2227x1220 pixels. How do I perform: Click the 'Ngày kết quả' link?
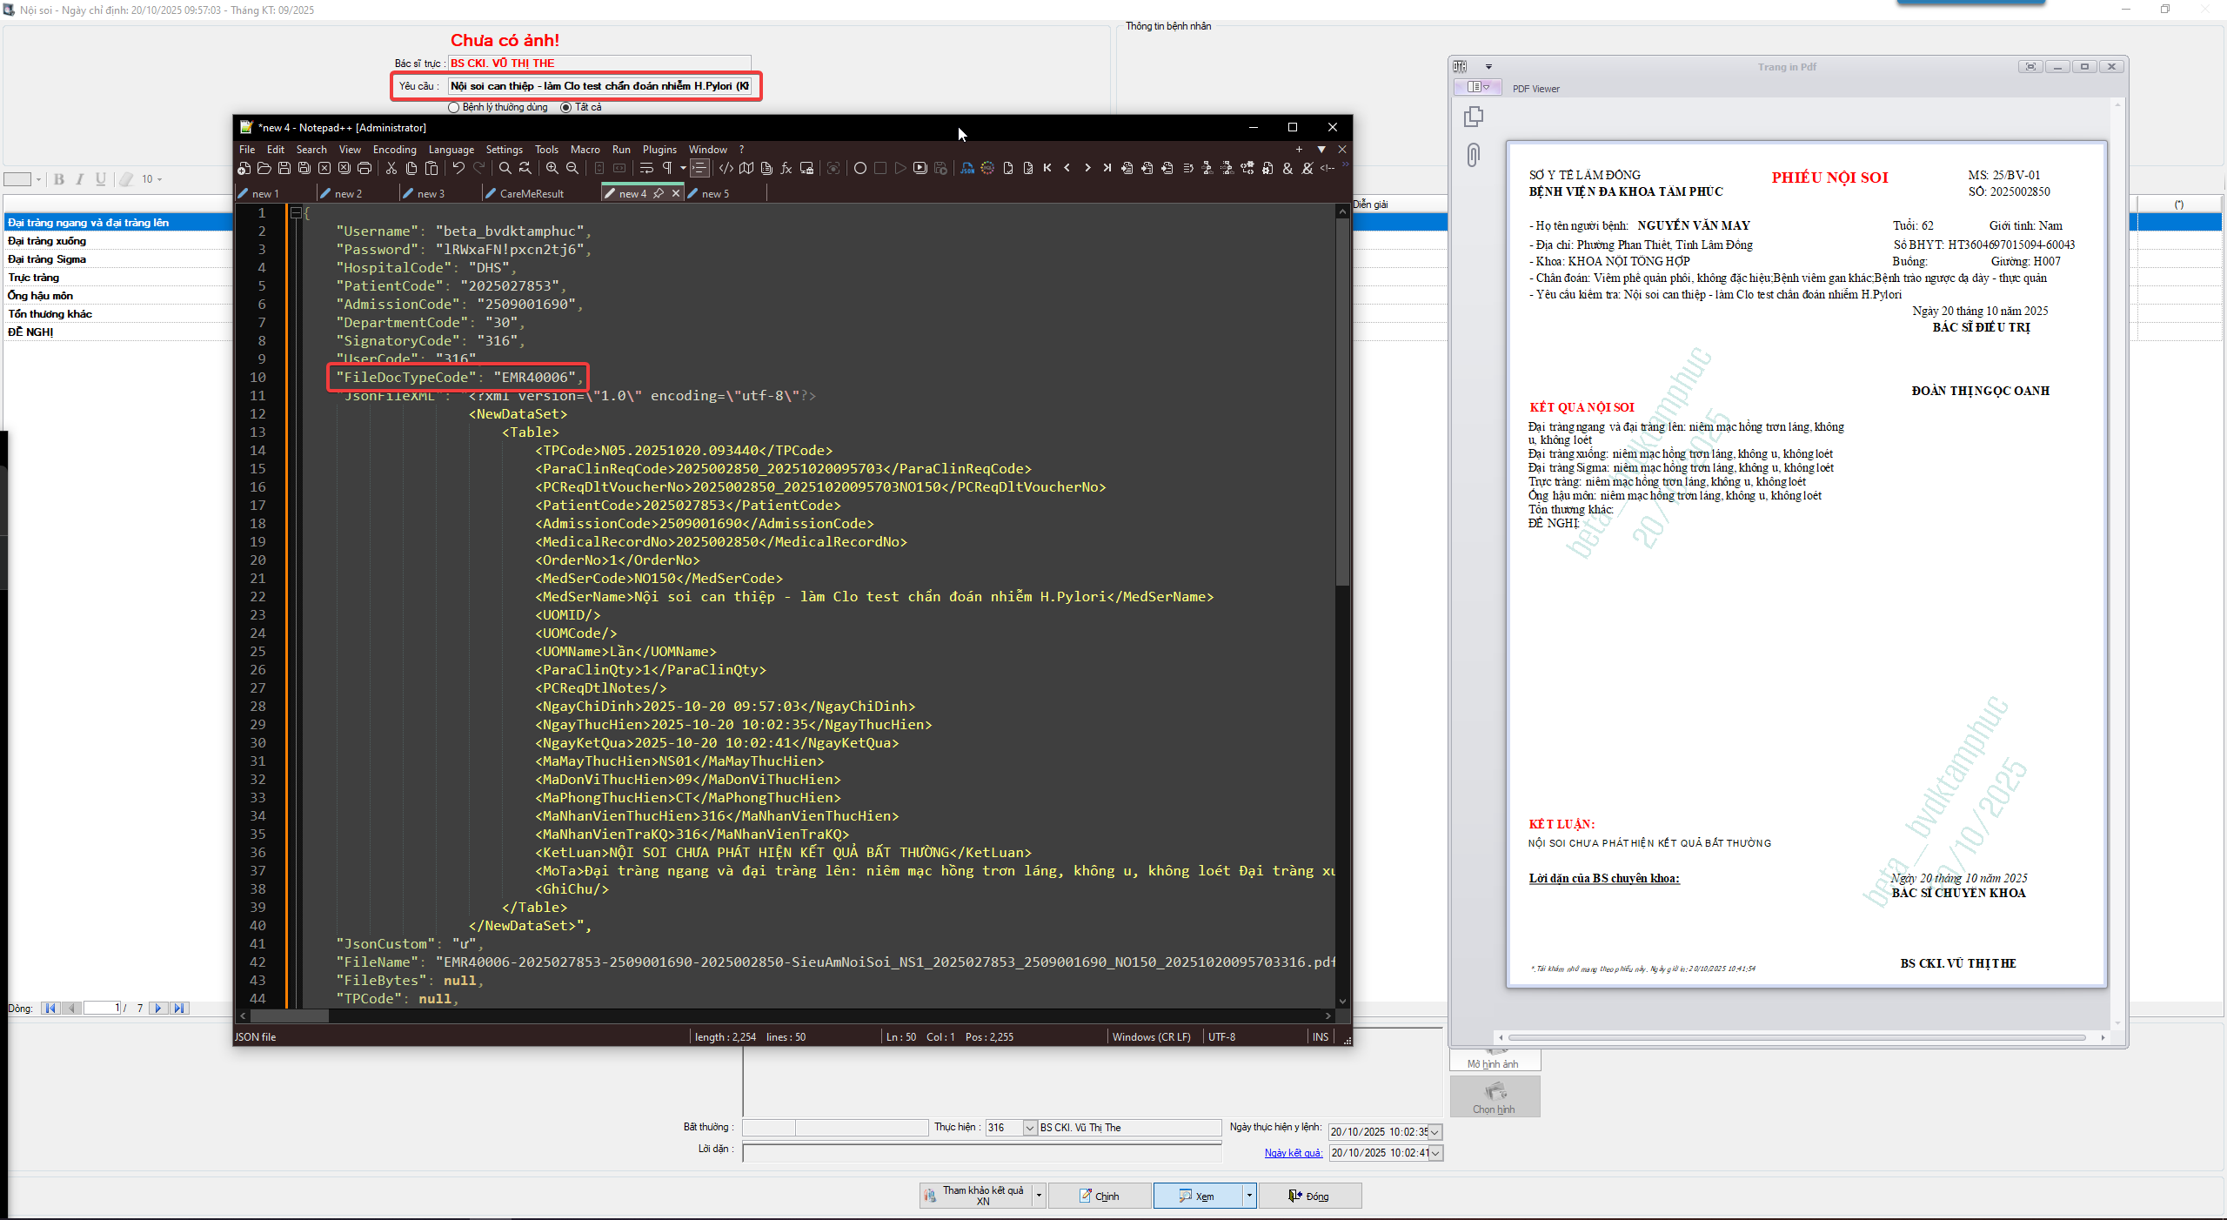point(1293,1153)
